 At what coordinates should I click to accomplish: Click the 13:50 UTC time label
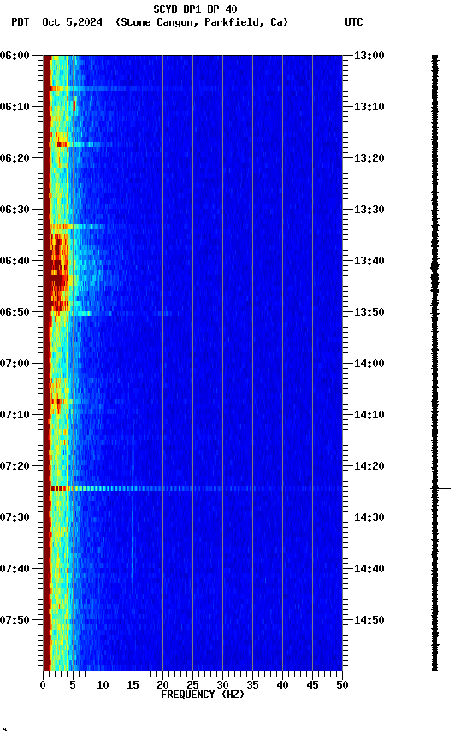coord(369,312)
